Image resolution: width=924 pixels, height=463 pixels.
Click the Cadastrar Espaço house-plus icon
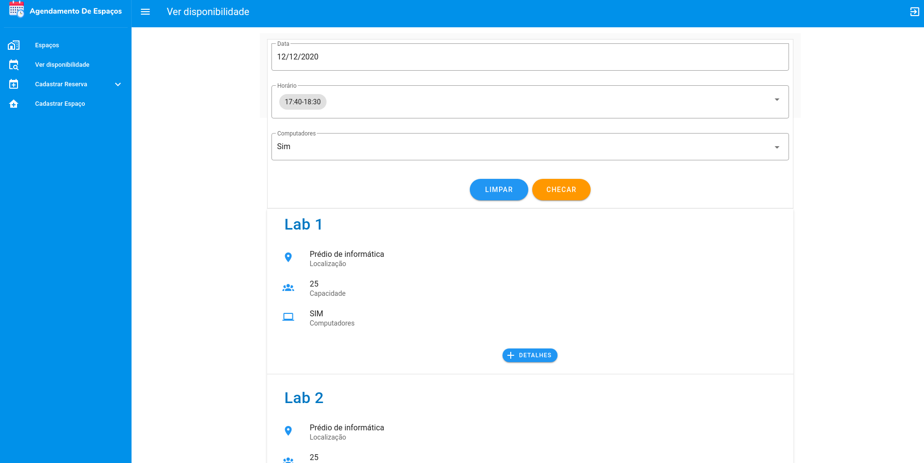14,104
